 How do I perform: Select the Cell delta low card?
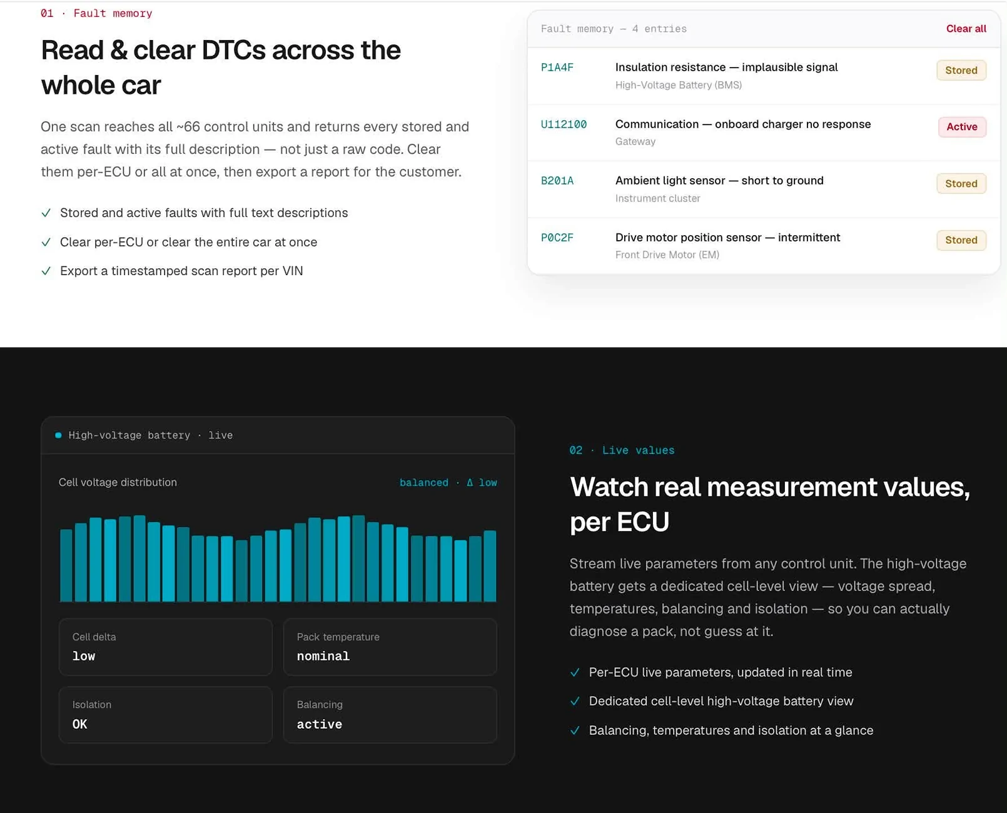(x=165, y=647)
